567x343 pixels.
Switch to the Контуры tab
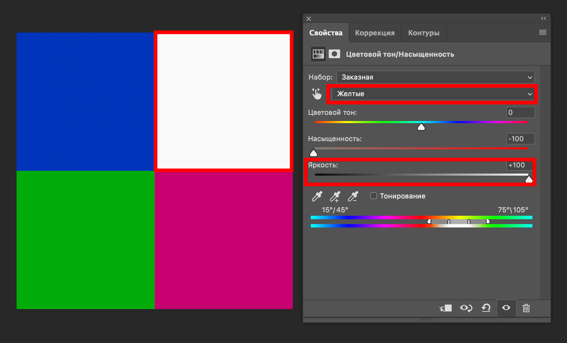[423, 33]
